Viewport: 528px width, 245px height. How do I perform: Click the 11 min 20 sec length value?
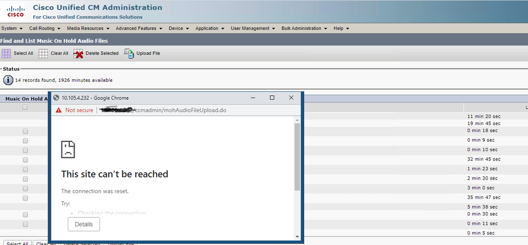(484, 116)
